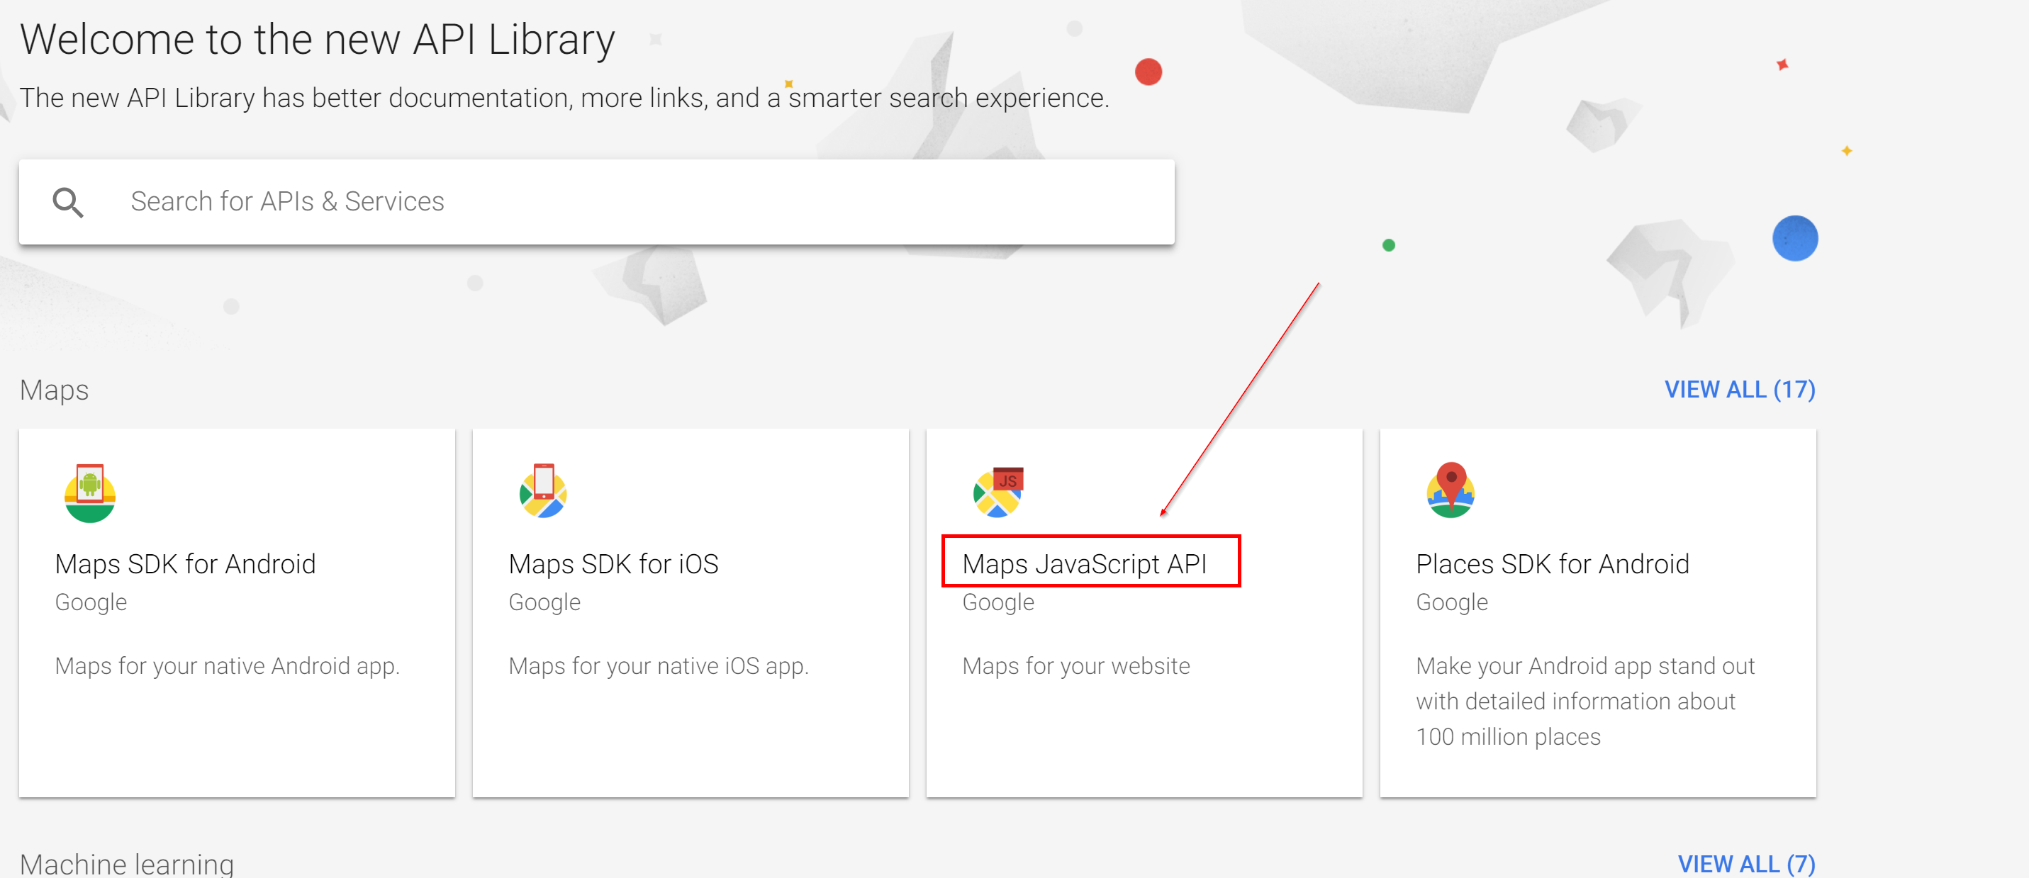Select the Android robot icon on Maps SDK card
2029x878 pixels.
91,490
